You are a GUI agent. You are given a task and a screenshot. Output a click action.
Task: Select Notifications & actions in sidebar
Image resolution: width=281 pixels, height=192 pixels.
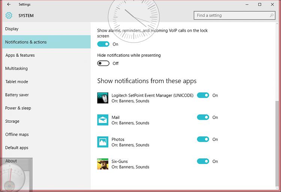click(46, 42)
